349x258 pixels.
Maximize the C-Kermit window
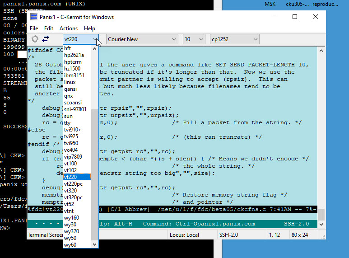[295, 17]
